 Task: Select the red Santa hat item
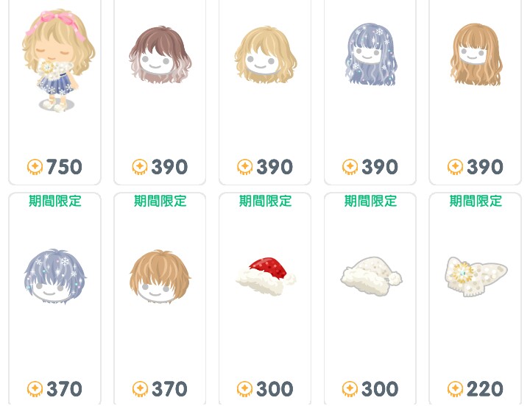point(266,277)
